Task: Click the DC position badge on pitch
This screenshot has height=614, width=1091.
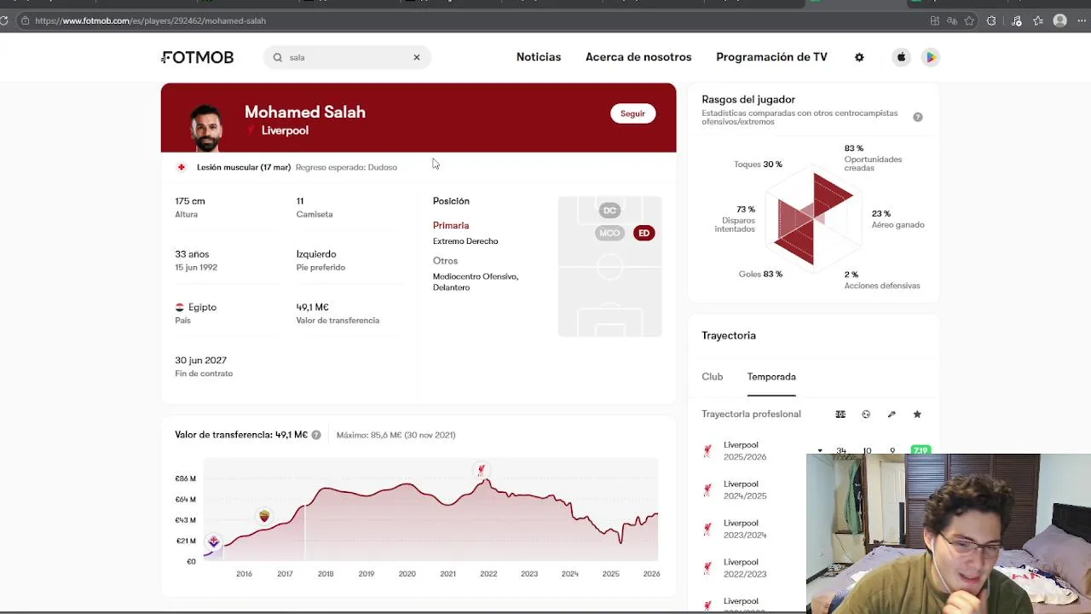Action: pos(609,211)
